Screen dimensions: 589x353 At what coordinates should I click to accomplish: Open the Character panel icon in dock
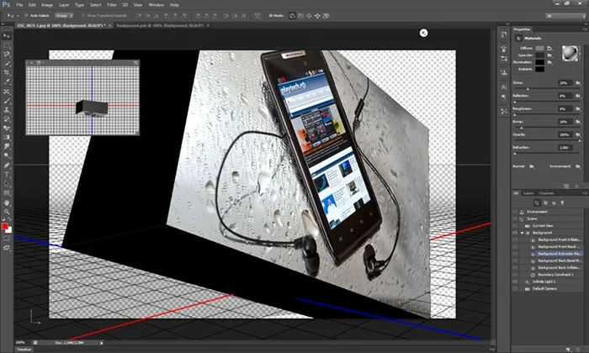click(x=504, y=87)
